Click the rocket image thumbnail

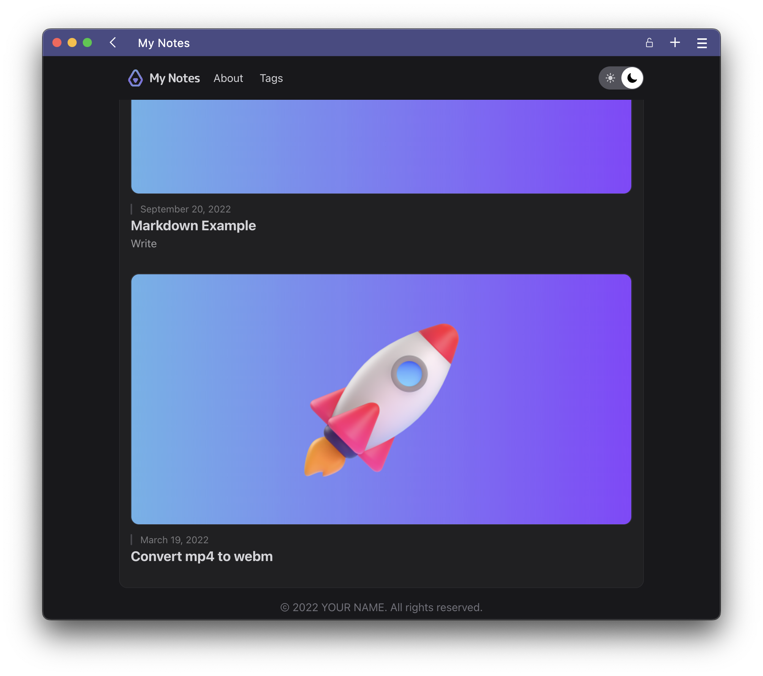tap(381, 399)
